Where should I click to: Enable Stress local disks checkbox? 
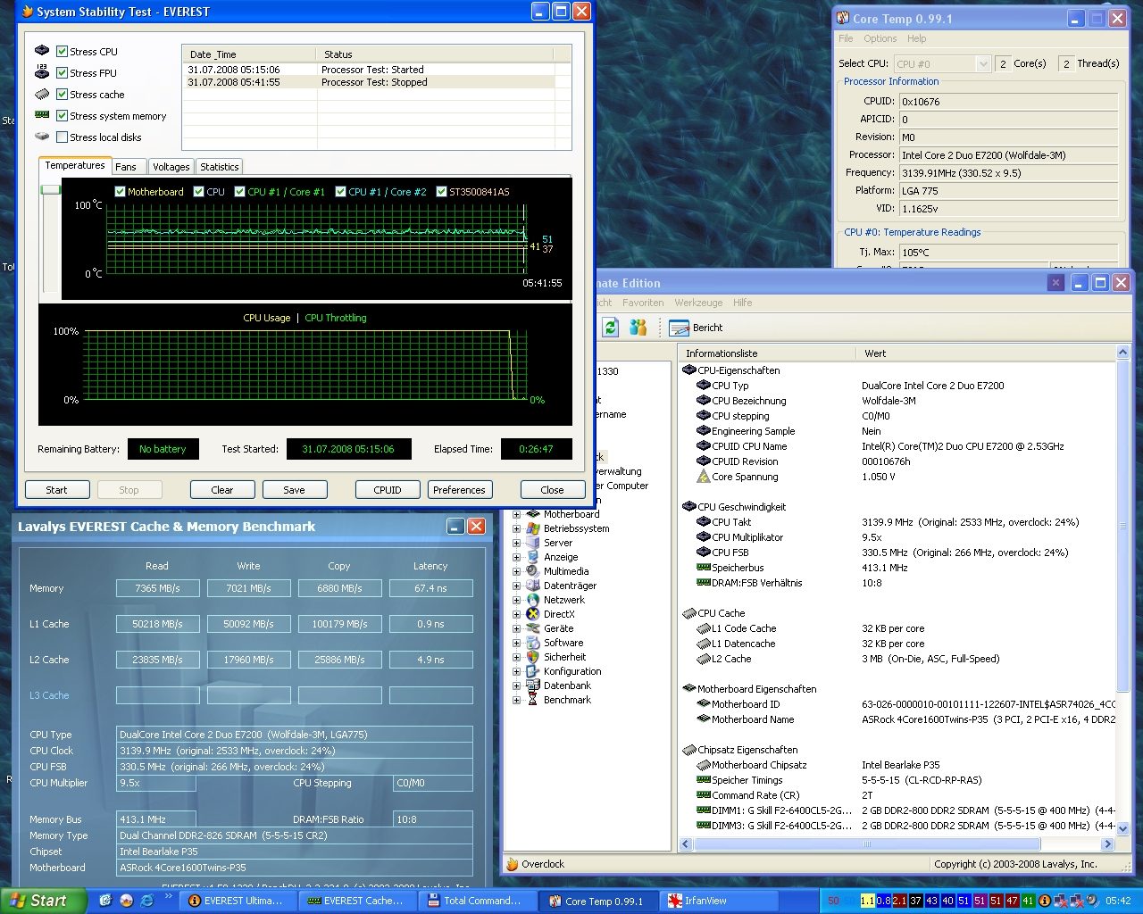pos(62,137)
